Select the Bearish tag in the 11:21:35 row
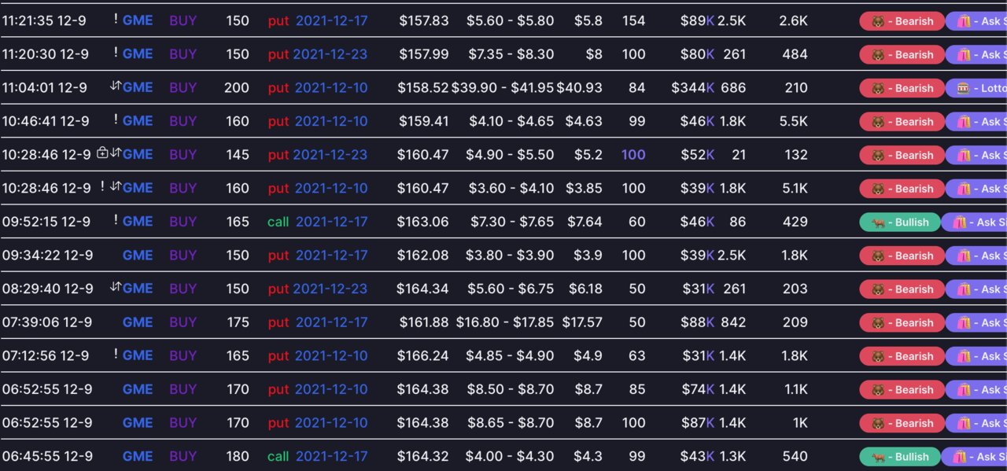 [x=902, y=21]
